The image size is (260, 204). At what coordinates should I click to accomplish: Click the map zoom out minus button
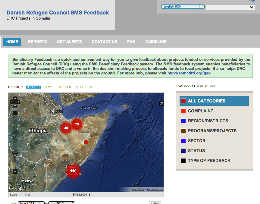(15, 172)
